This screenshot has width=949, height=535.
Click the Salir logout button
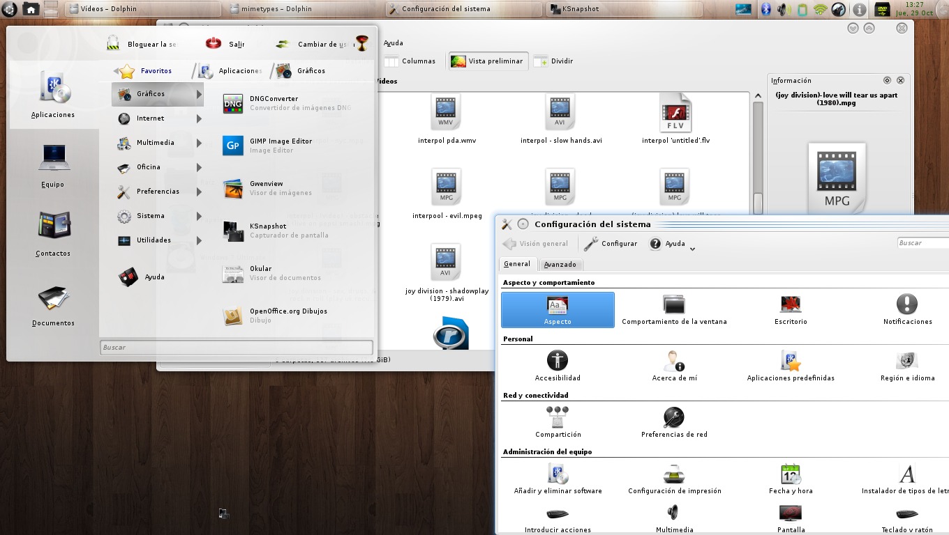(x=225, y=44)
